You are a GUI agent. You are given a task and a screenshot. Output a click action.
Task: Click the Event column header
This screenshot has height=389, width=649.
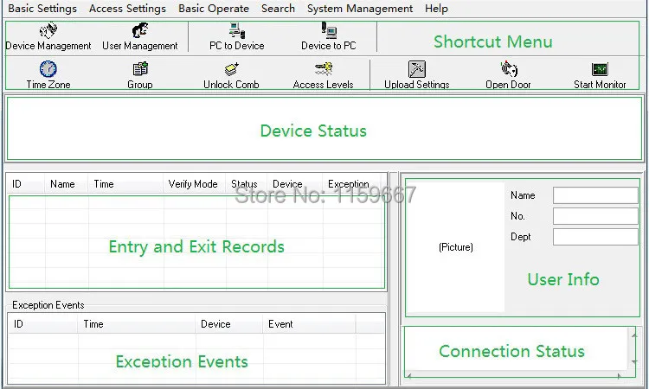pos(309,324)
